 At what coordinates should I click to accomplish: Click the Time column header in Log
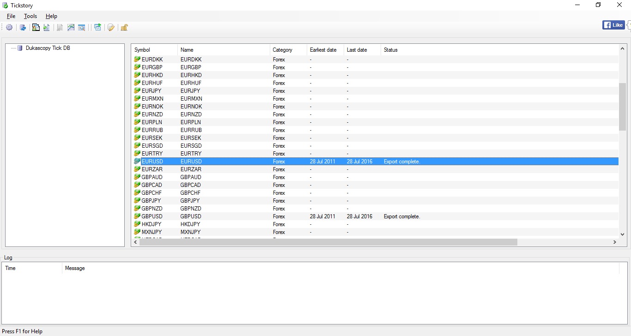[x=32, y=268]
